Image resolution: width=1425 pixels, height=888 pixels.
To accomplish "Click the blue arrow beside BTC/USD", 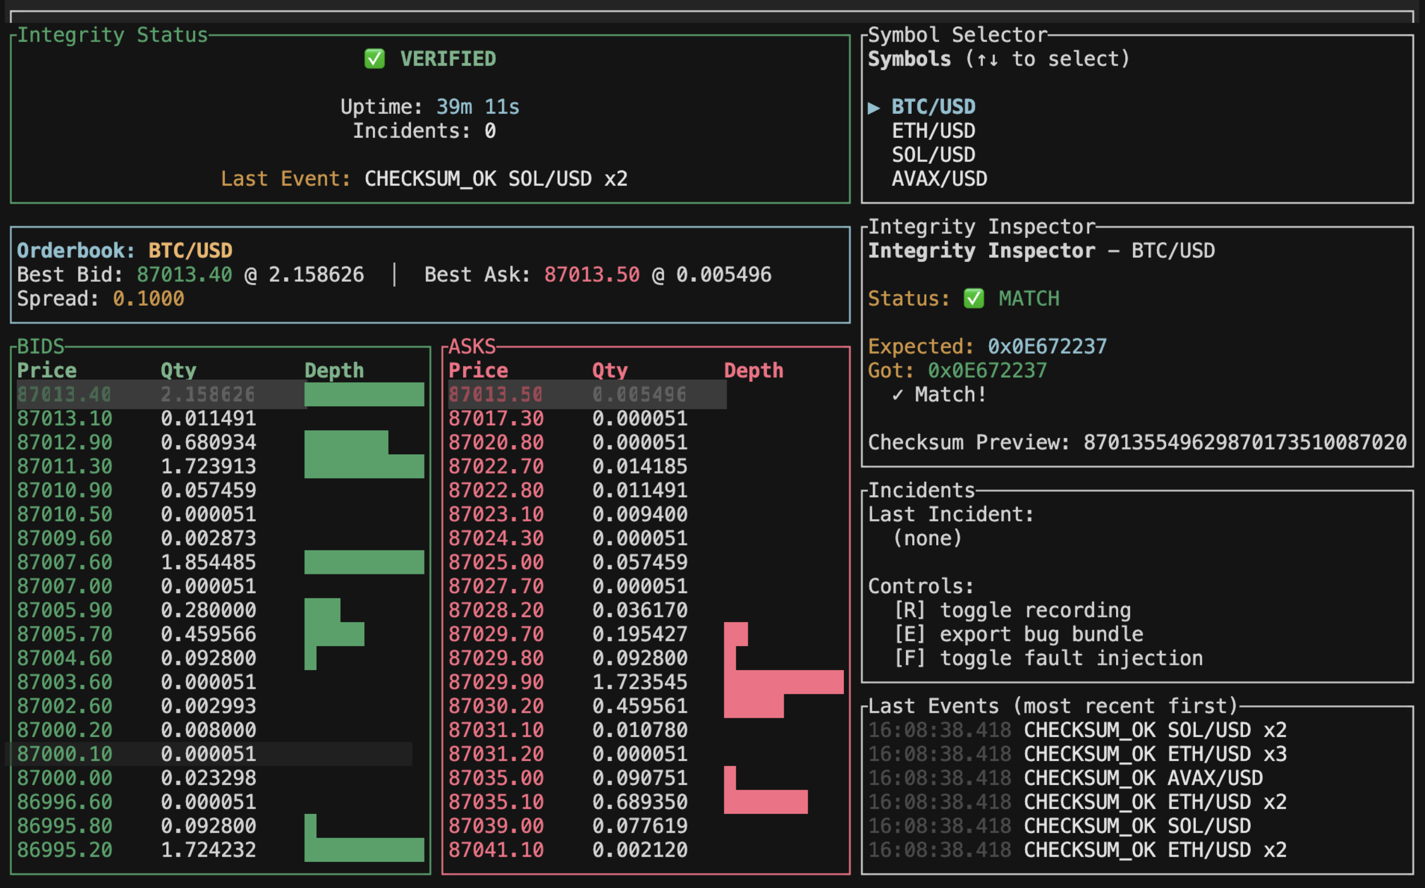I will pyautogui.click(x=874, y=108).
